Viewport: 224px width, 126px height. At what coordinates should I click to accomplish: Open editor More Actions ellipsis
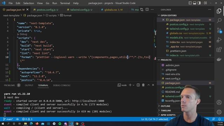coord(152,9)
